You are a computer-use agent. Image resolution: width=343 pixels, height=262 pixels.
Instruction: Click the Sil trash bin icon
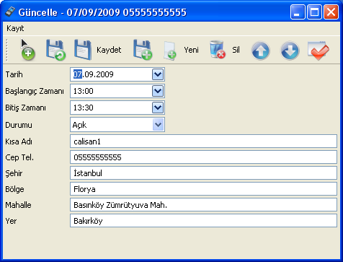[x=218, y=50]
